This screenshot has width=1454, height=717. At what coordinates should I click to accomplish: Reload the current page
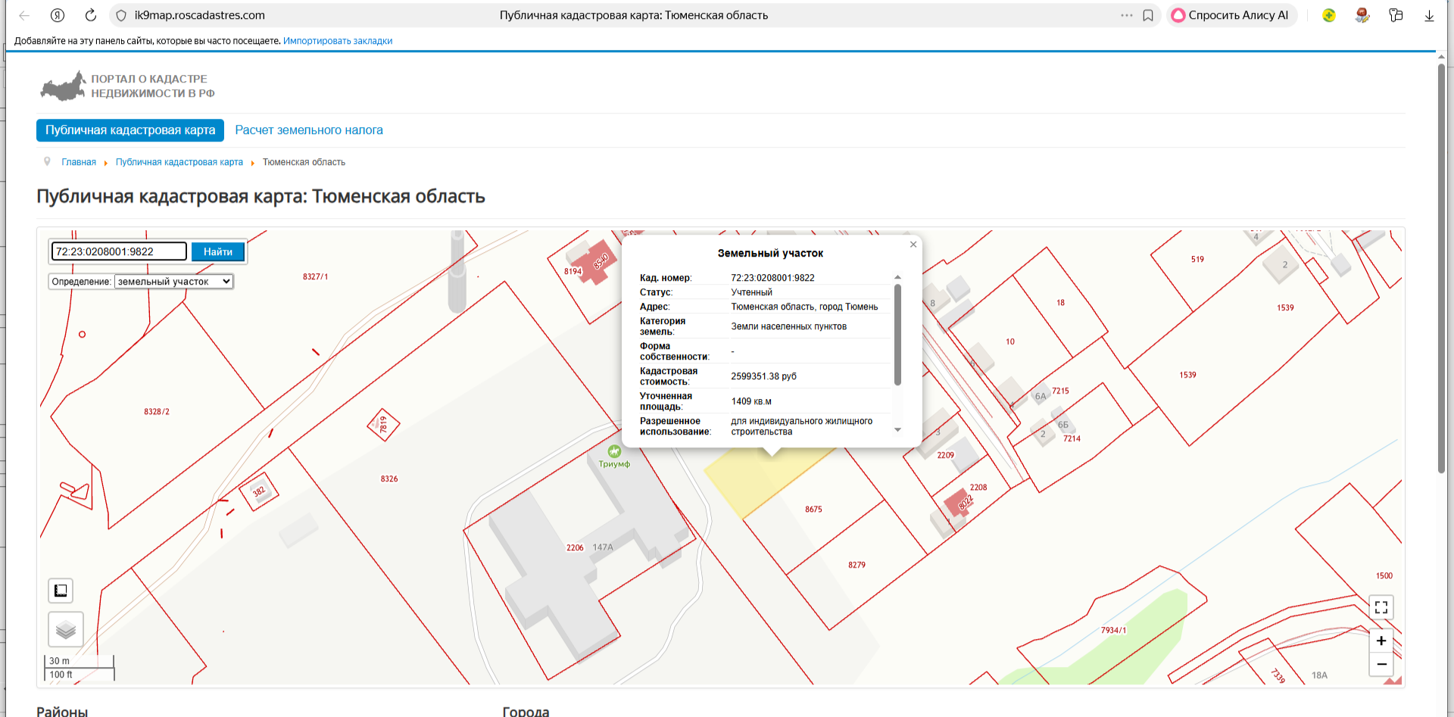pyautogui.click(x=91, y=15)
